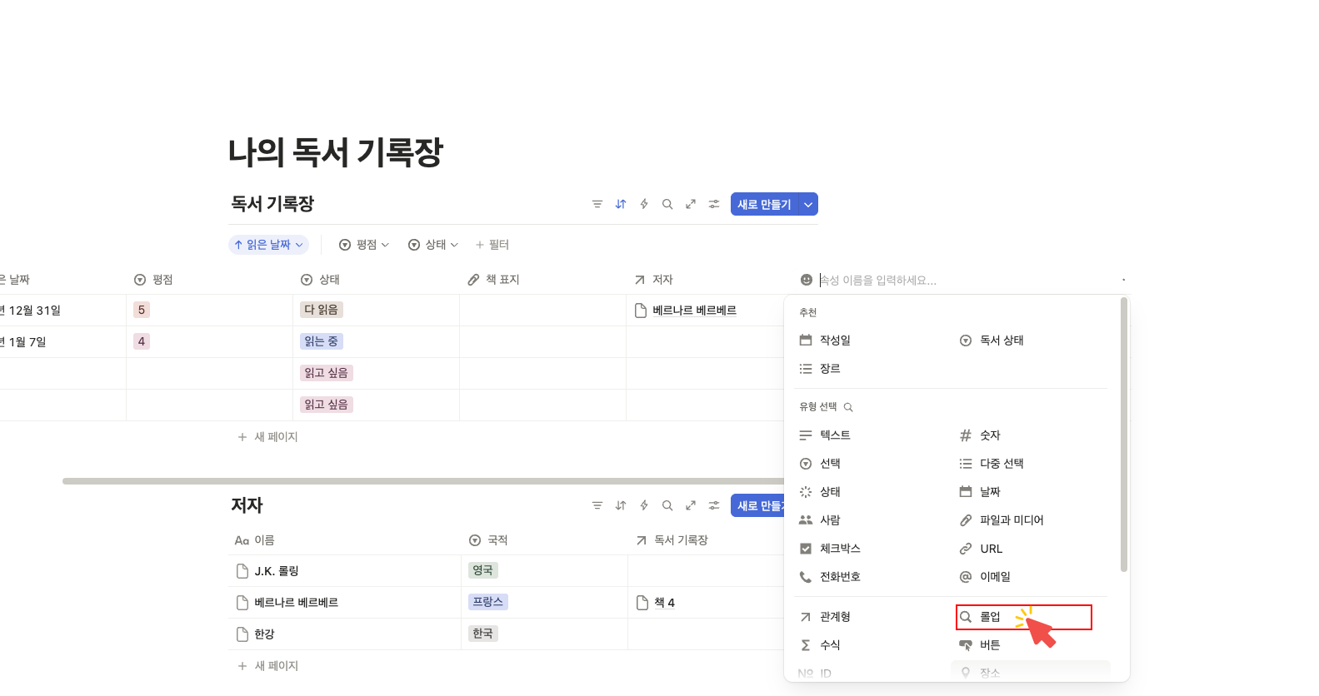
Task: Click automation lightning icon in 독서 기록장 toolbar
Action: [644, 204]
